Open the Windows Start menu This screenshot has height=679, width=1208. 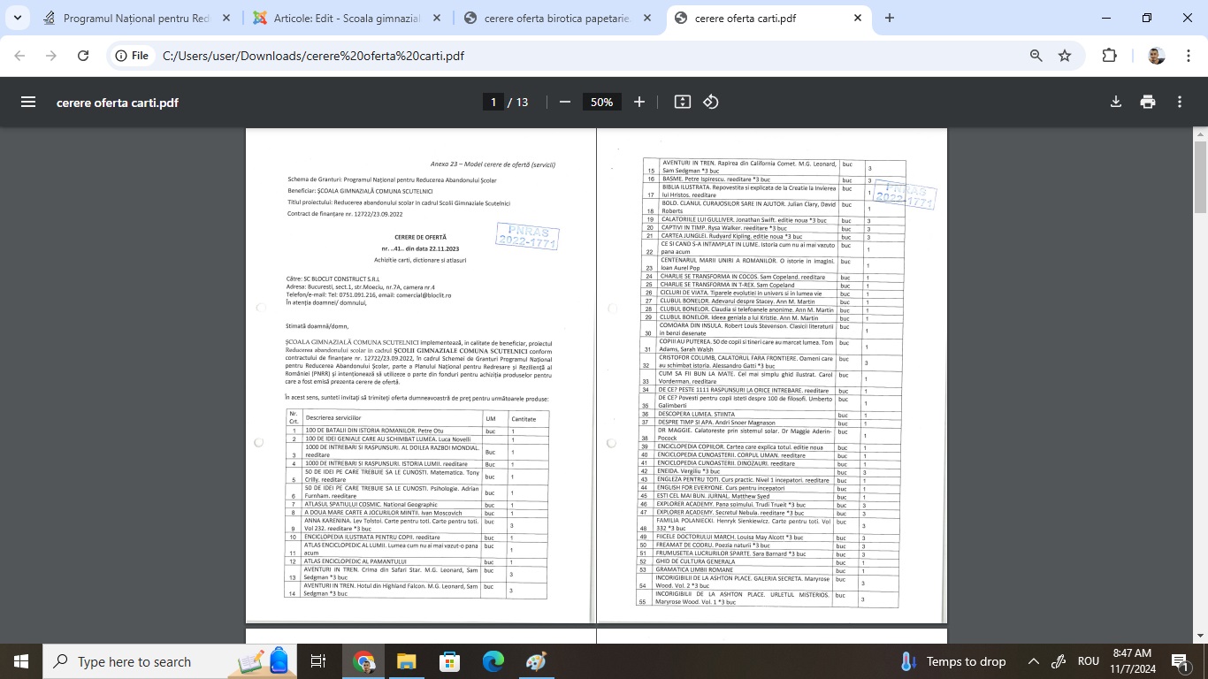tap(21, 661)
